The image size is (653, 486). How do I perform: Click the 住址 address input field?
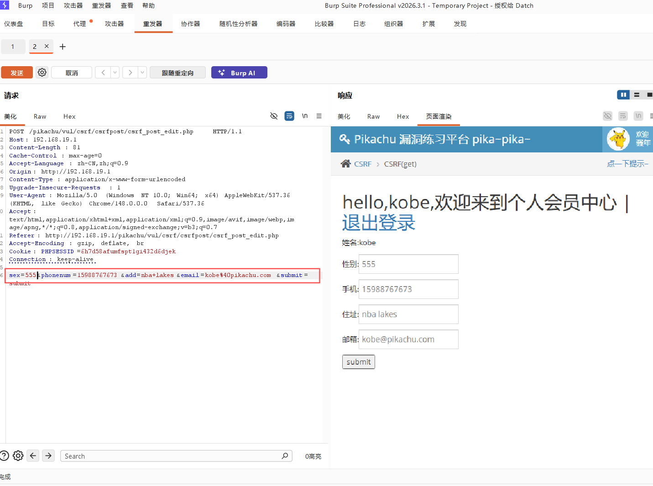(x=408, y=314)
